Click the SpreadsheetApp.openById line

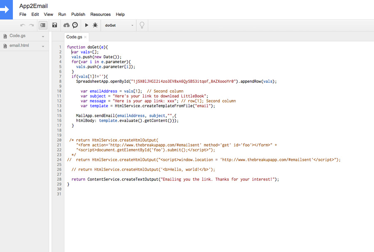point(176,82)
